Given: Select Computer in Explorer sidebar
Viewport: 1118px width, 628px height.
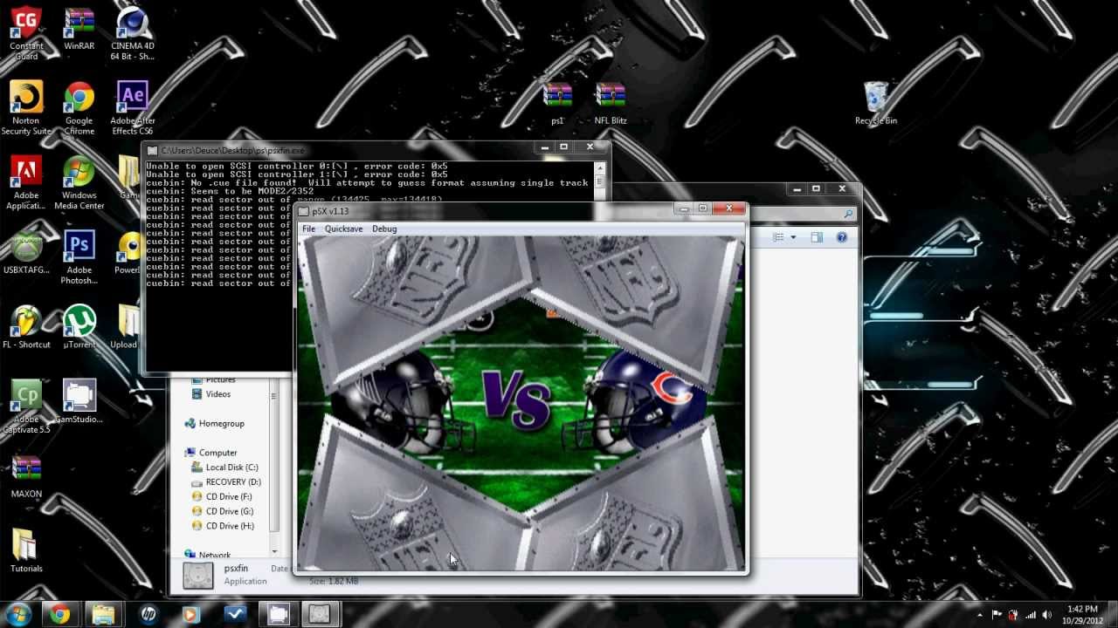Looking at the screenshot, I should click(x=217, y=453).
